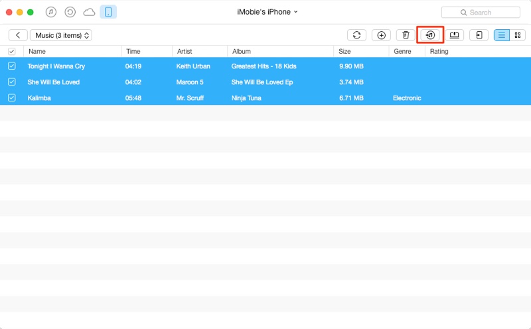Click album Greatest Hits - 18 Kids
531x329 pixels.
pyautogui.click(x=264, y=66)
